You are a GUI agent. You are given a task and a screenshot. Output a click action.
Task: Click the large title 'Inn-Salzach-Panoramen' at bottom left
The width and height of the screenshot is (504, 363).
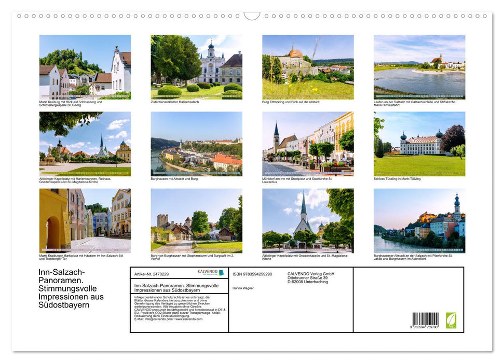click(71, 288)
